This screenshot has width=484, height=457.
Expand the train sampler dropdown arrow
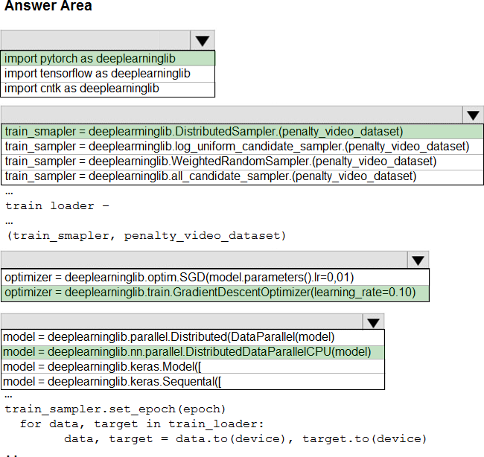coord(473,115)
